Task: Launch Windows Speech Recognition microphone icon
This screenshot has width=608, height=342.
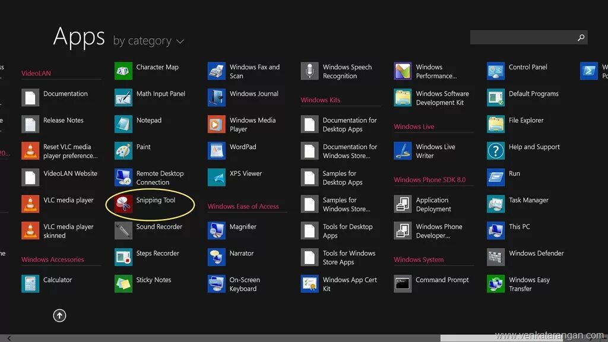Action: click(x=309, y=71)
